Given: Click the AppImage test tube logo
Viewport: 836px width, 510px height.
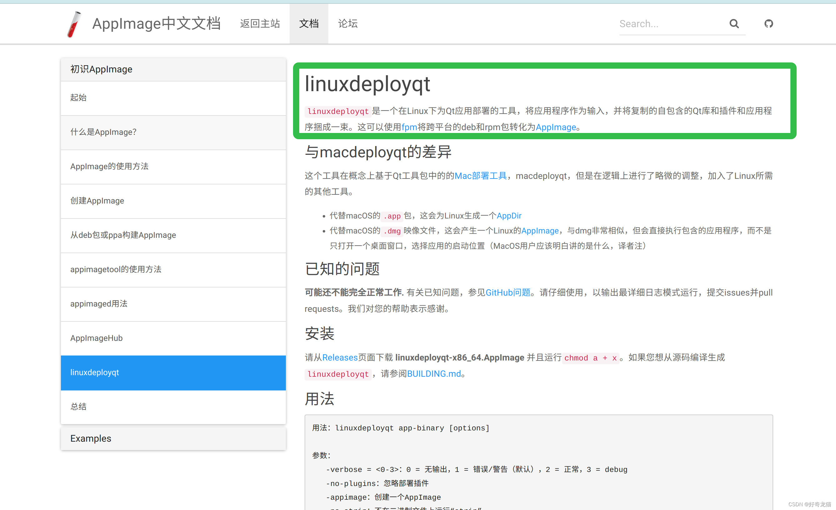Looking at the screenshot, I should (74, 24).
